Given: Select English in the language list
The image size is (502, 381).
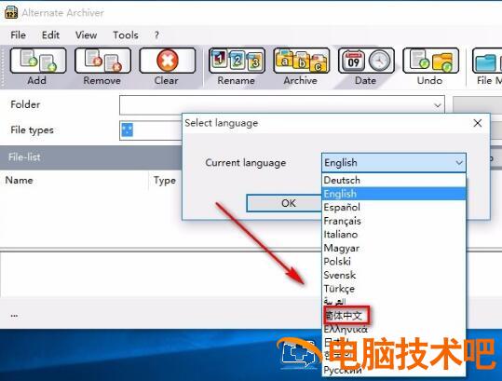Looking at the screenshot, I should (394, 194).
